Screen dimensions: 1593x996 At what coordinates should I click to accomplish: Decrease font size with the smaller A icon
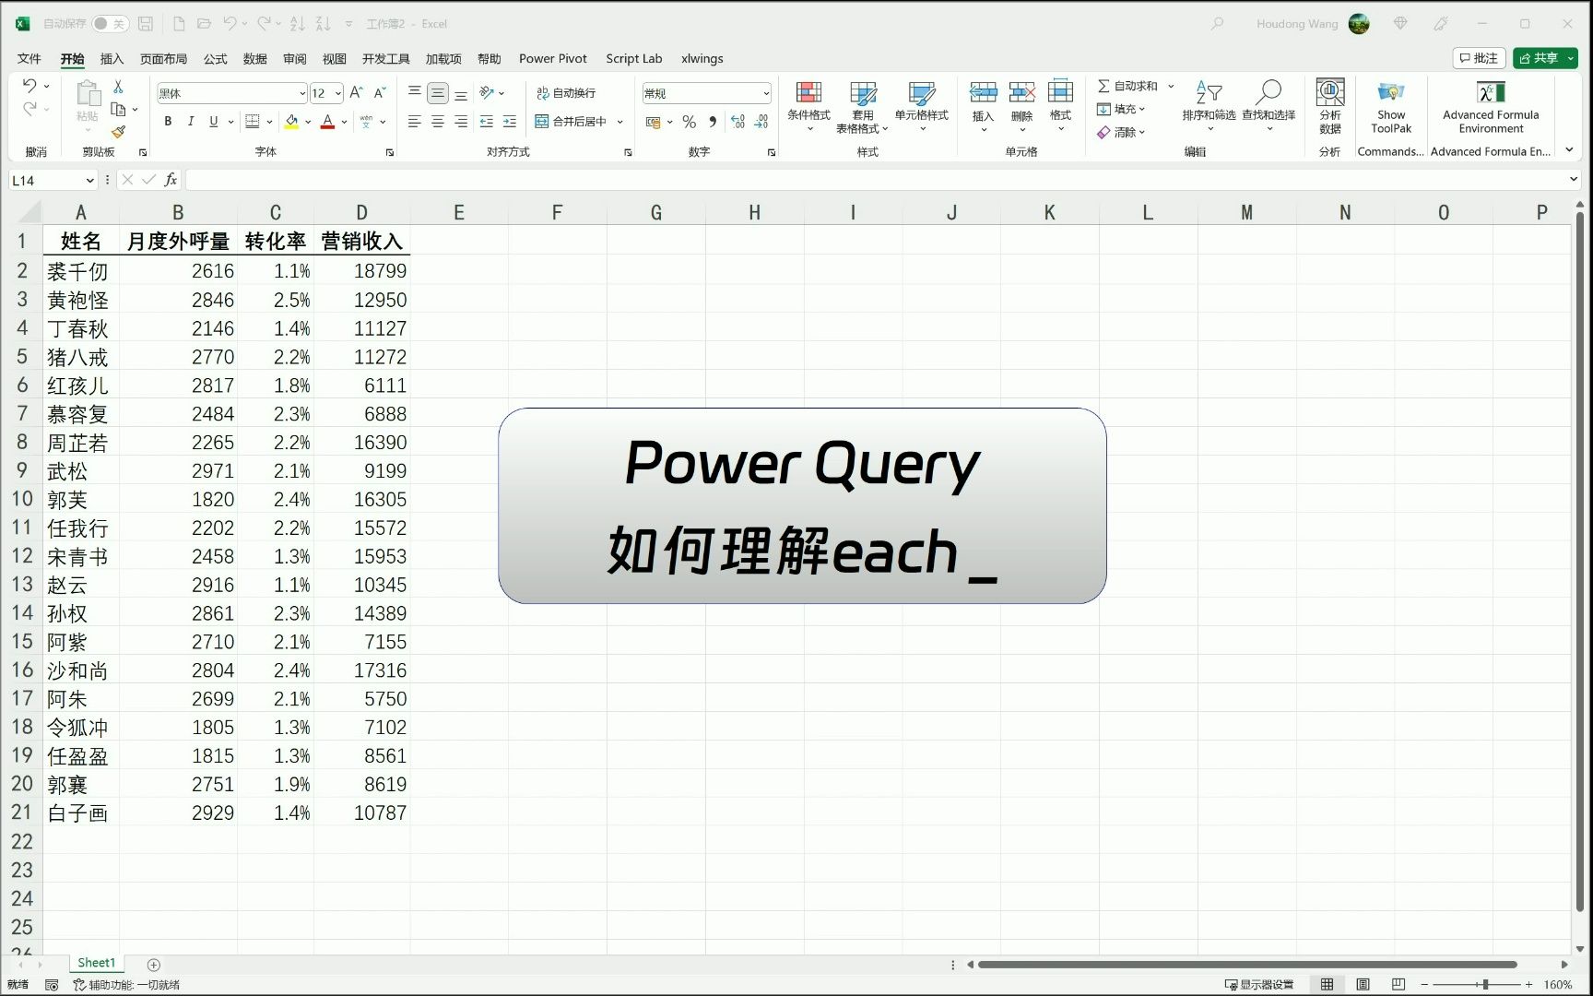pos(379,93)
